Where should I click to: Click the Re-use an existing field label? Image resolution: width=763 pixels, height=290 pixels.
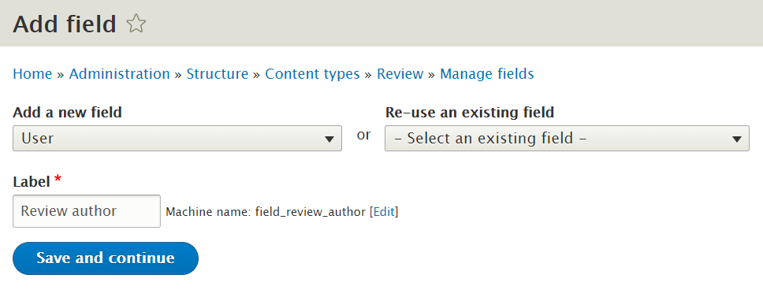click(470, 113)
